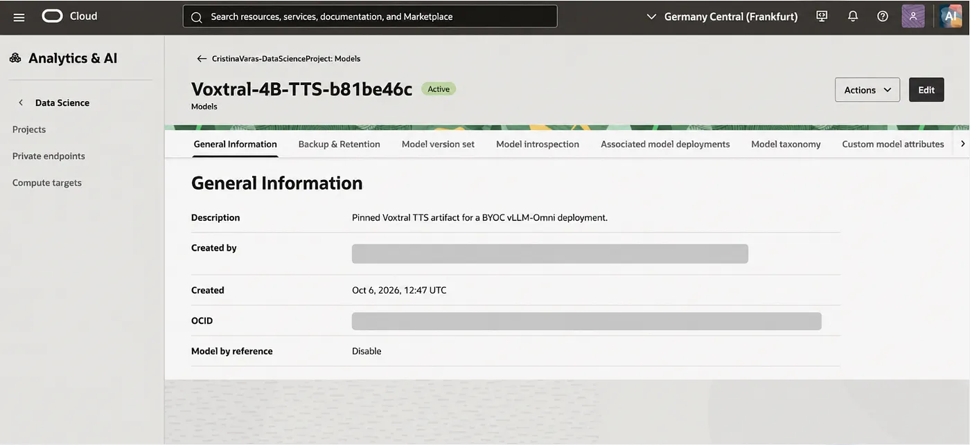
Task: Collapse Data Science with back chevron
Action: (x=21, y=102)
